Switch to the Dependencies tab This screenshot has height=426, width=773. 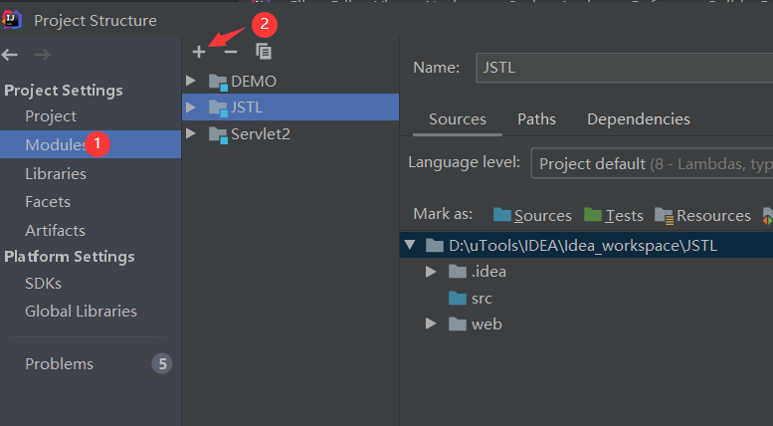click(639, 119)
